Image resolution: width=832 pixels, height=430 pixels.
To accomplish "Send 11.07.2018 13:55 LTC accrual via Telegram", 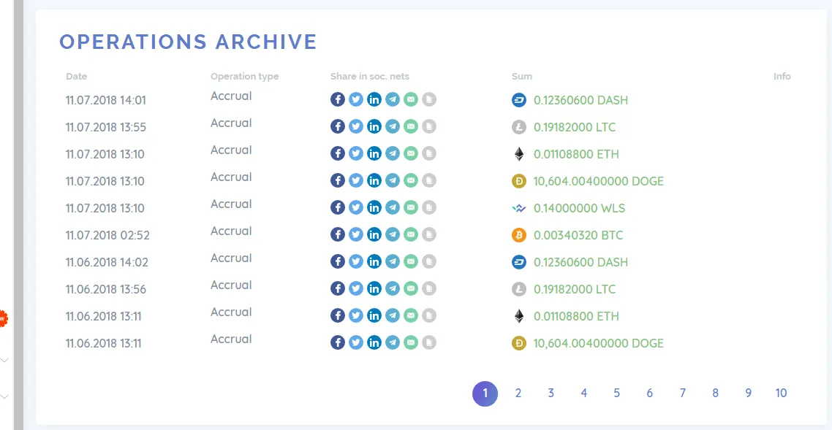I will (x=393, y=126).
